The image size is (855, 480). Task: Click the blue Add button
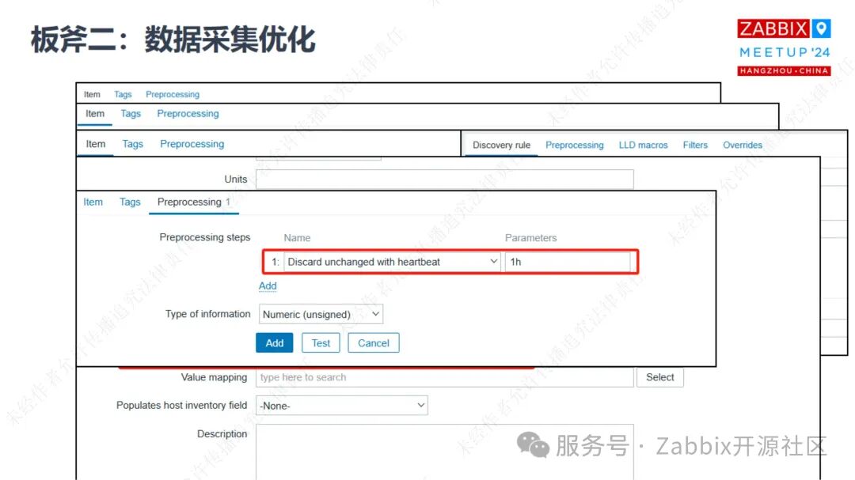pyautogui.click(x=274, y=342)
